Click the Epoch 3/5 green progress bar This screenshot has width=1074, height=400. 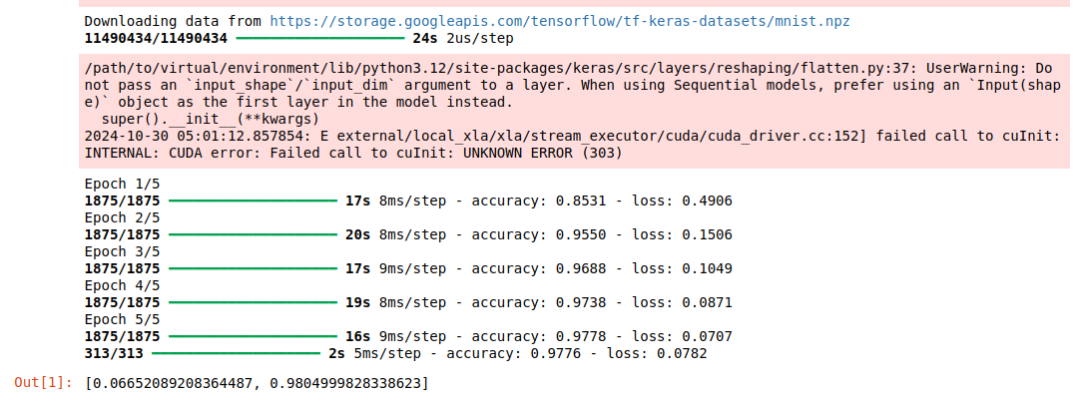(253, 269)
